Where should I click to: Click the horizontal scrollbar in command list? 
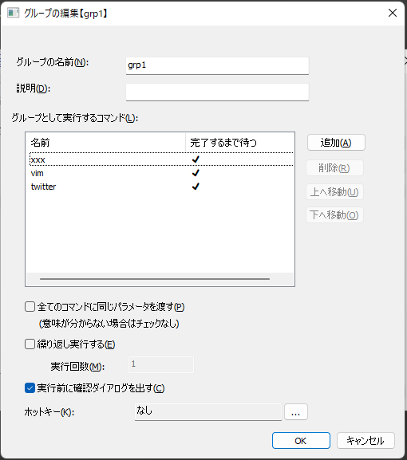pyautogui.click(x=155, y=279)
